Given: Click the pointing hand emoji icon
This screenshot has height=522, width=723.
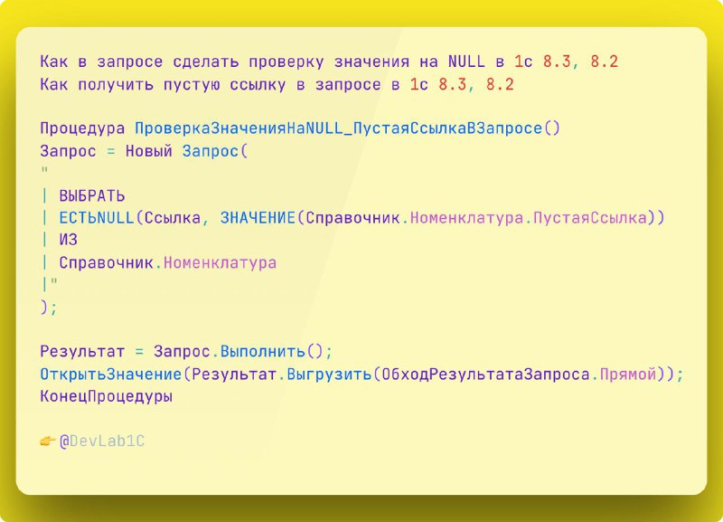Looking at the screenshot, I should [x=48, y=441].
